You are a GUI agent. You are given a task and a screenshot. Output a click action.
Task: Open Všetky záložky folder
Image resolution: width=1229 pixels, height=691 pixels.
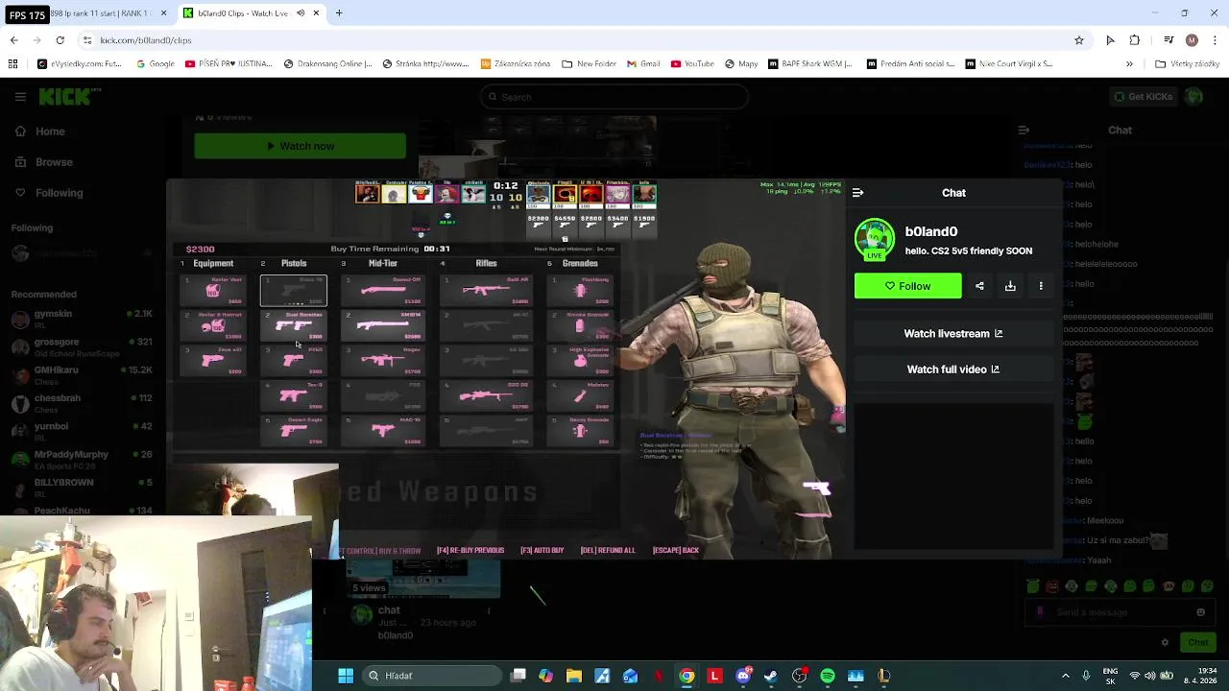click(1188, 64)
